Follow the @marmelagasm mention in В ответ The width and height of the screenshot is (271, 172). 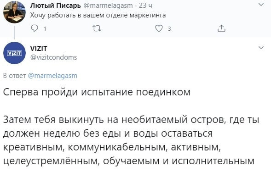(x=52, y=76)
